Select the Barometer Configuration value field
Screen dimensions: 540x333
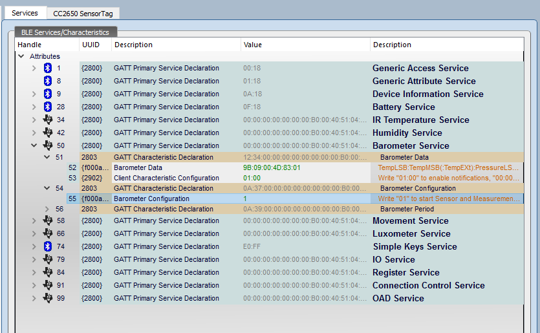(x=305, y=199)
